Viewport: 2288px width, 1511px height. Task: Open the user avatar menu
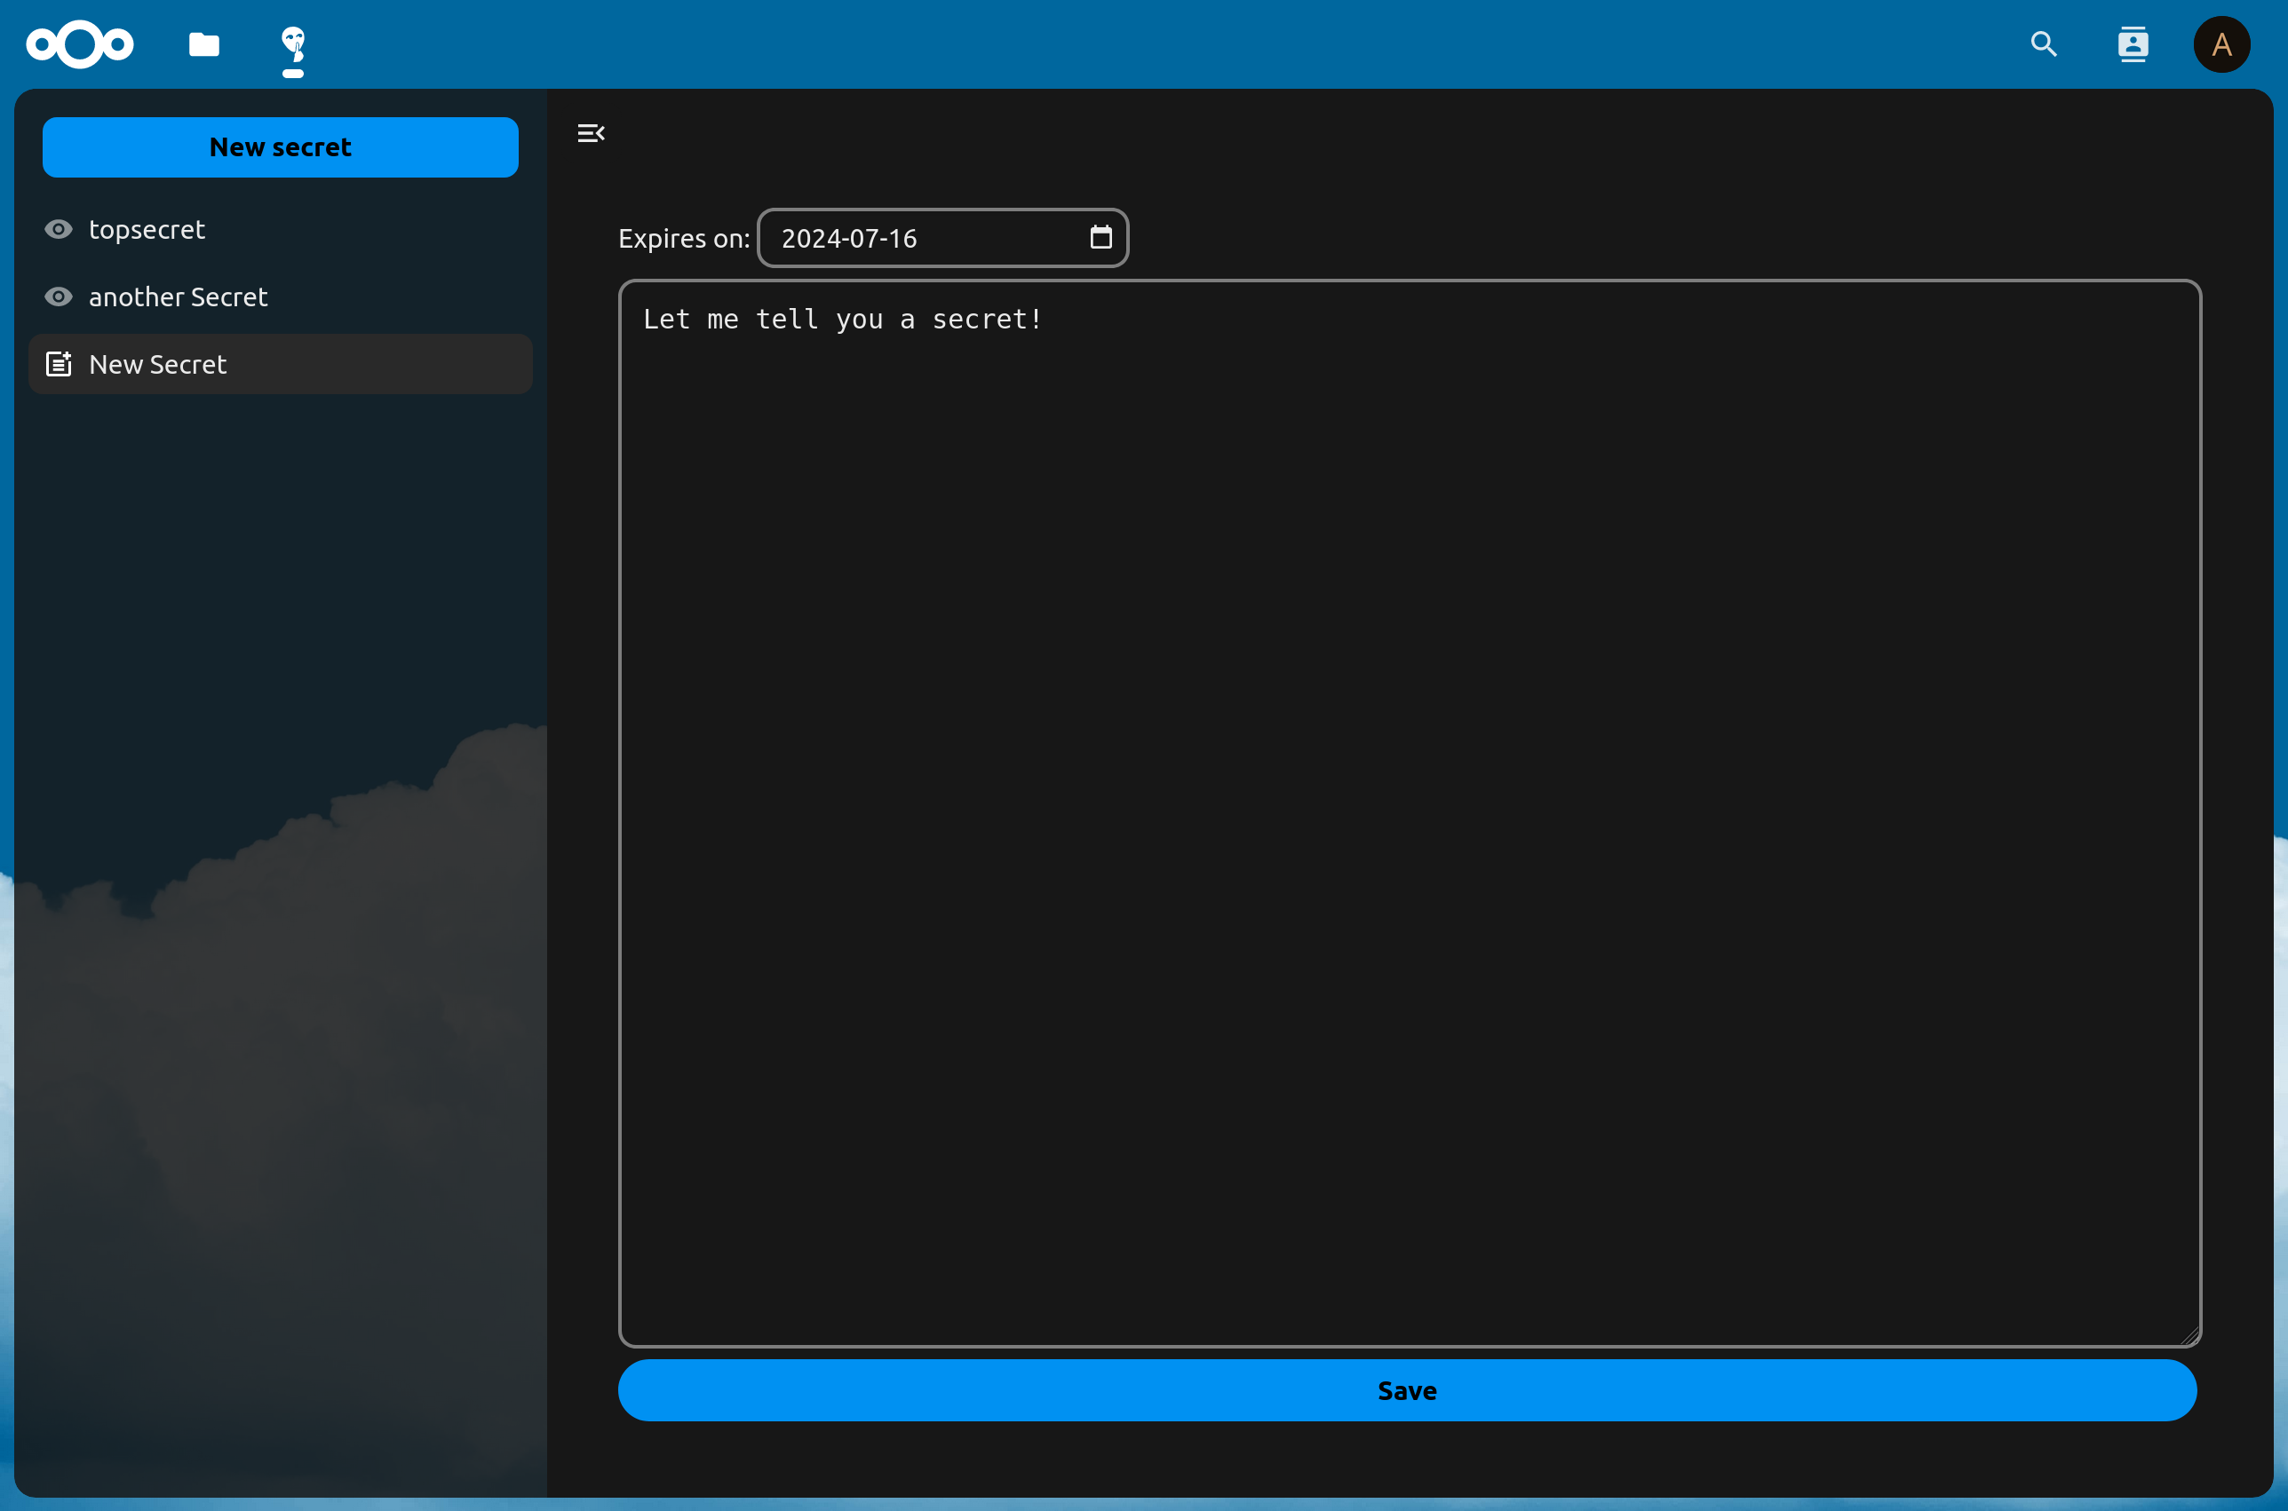(2221, 44)
